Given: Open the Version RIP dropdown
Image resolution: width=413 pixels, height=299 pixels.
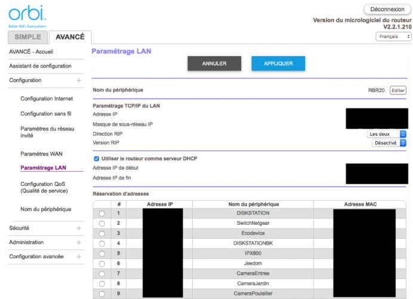Looking at the screenshot, I should 389,143.
